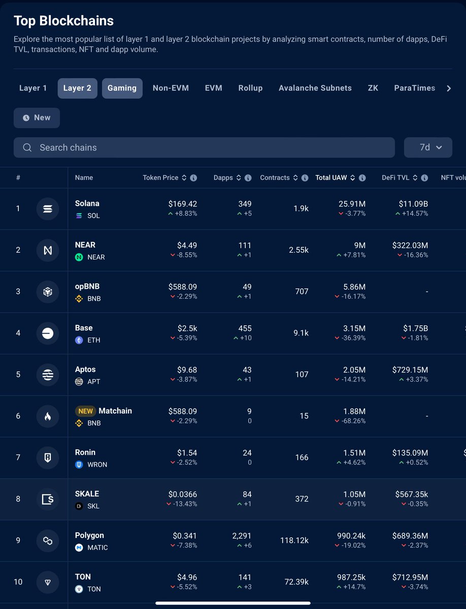Click Solana price $169.42
This screenshot has width=466, height=609.
183,204
